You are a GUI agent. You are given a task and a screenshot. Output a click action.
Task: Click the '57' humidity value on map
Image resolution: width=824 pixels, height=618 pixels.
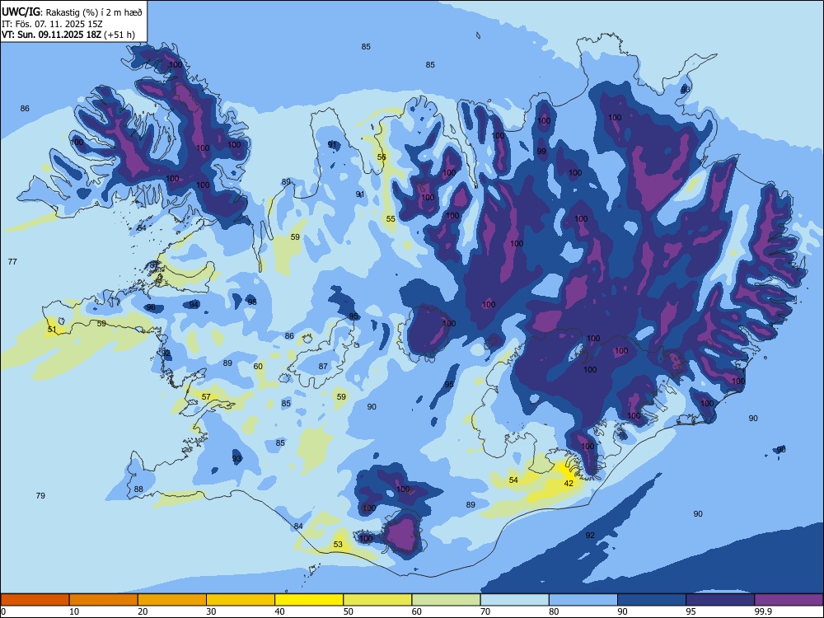pyautogui.click(x=206, y=397)
